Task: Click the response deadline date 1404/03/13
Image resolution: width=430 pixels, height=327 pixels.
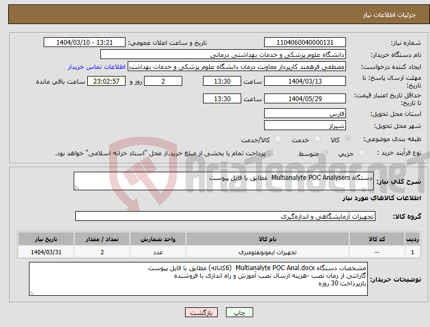Action: click(x=305, y=81)
